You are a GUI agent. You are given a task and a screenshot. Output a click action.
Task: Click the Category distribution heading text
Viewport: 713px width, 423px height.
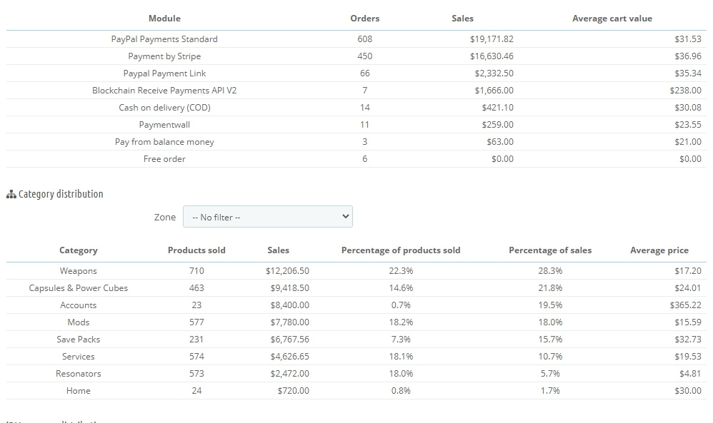click(x=61, y=194)
